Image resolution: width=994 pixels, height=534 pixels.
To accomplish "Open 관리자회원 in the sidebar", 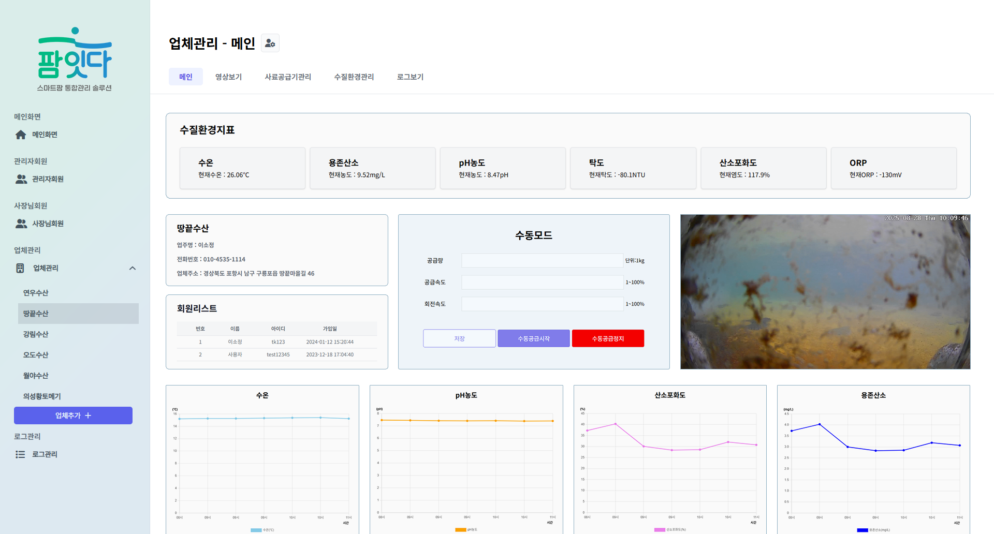I will coord(48,179).
